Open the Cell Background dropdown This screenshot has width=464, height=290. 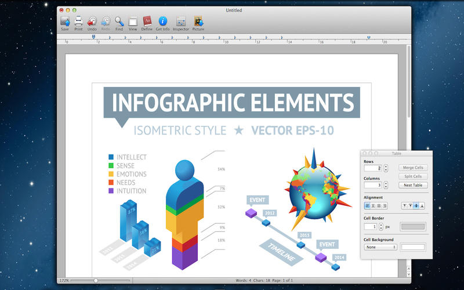point(380,247)
